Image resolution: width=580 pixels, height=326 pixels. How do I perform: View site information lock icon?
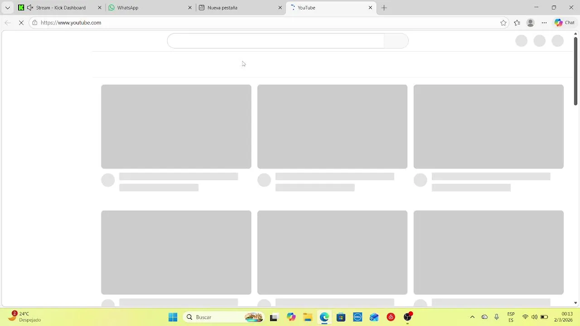pyautogui.click(x=35, y=23)
